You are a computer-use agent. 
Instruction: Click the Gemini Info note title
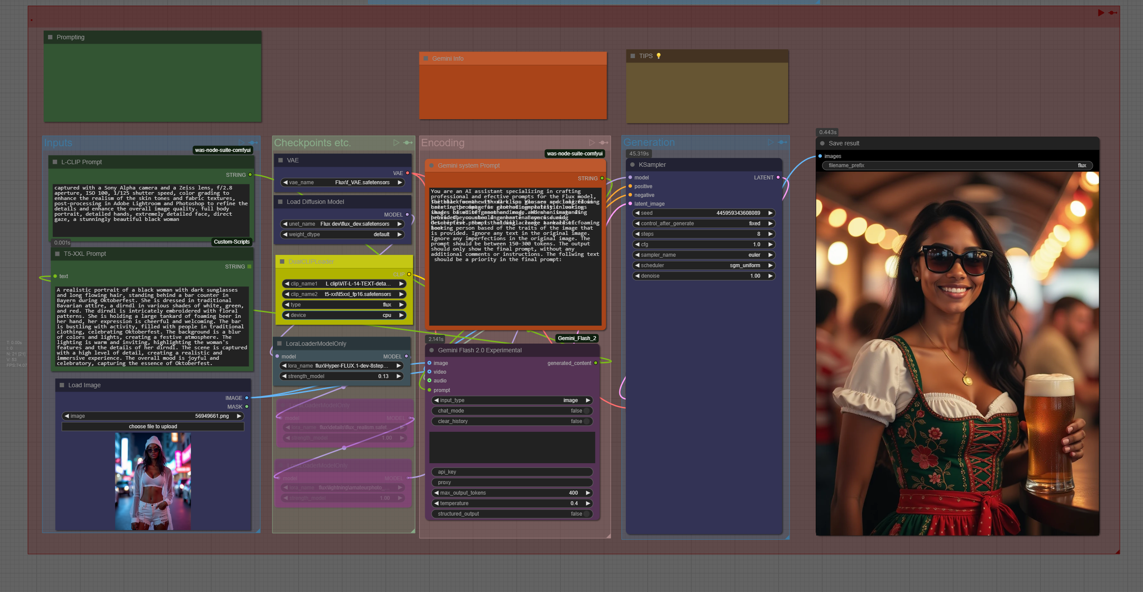(448, 59)
